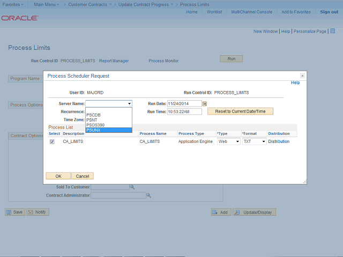Click the Oracle logo
Viewport: 343px width, 257px height.
[x=20, y=18]
